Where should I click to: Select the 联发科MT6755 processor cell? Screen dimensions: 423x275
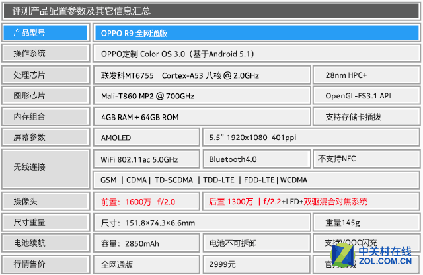point(202,75)
